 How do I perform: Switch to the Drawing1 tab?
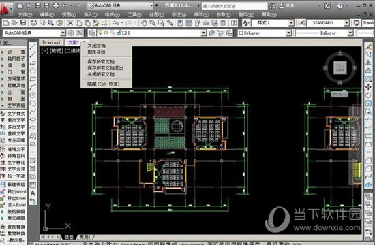[x=51, y=42]
